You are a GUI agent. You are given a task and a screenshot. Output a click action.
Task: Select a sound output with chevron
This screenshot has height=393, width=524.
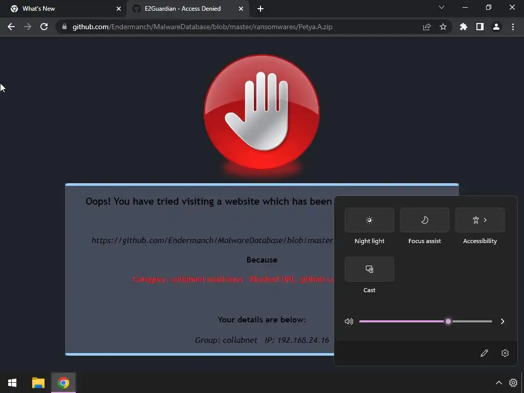(503, 321)
